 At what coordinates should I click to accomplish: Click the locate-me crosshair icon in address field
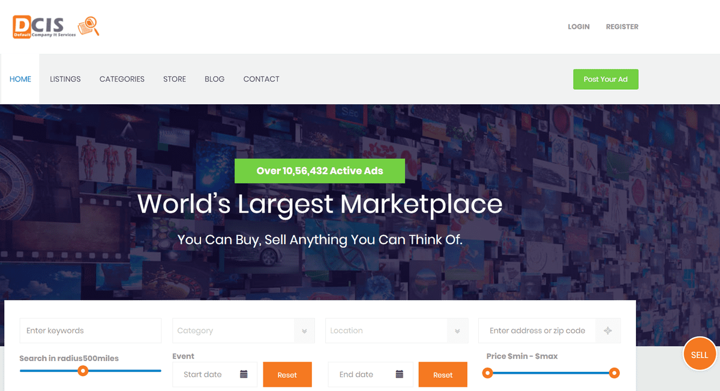point(608,331)
